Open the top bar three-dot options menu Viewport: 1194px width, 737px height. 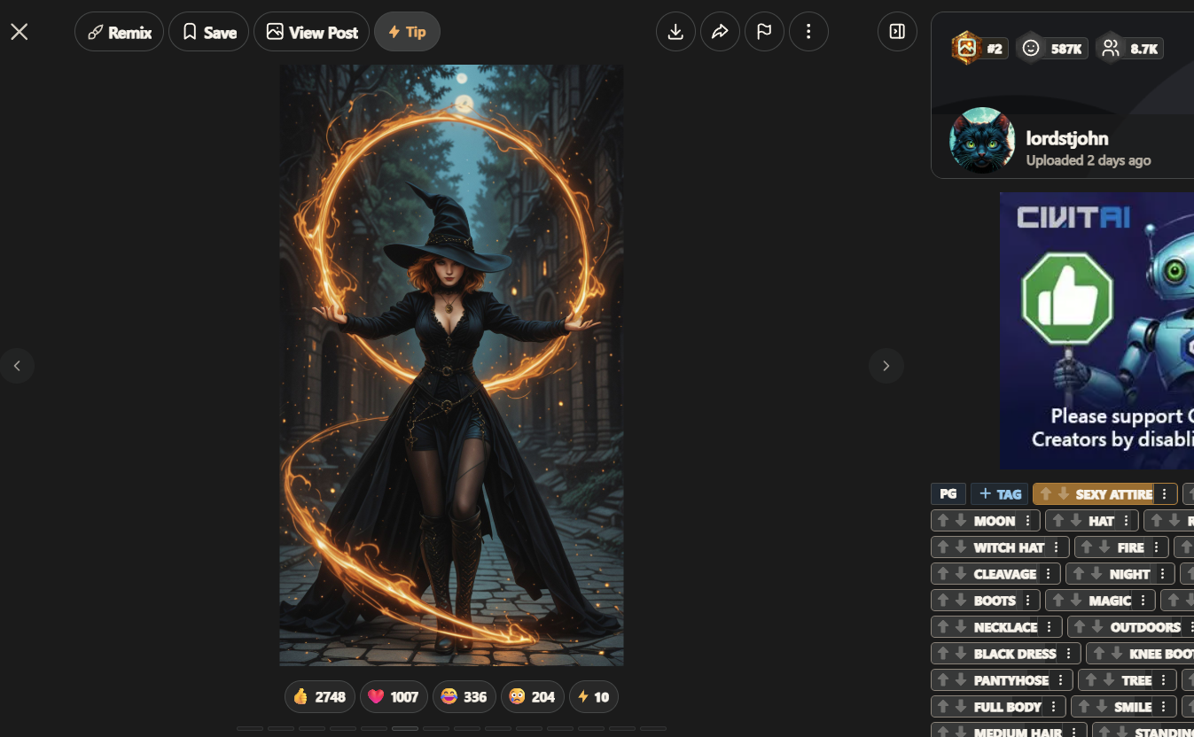(x=808, y=32)
